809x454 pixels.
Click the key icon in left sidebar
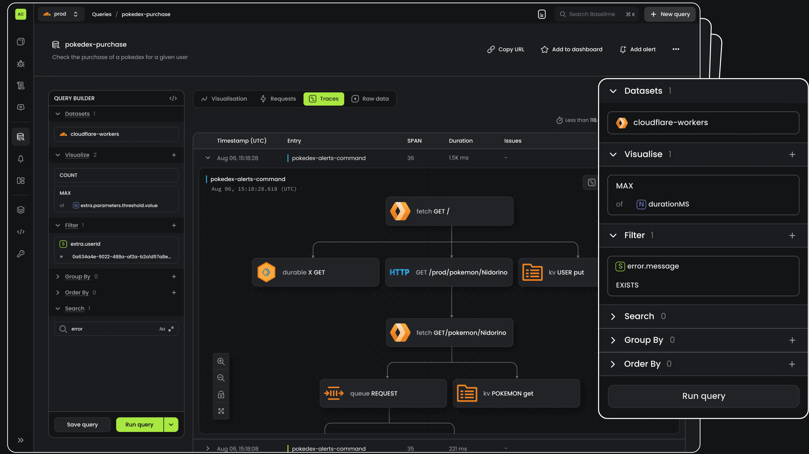coord(21,254)
